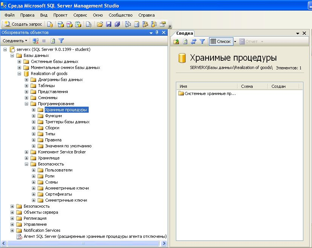Click the registered servers toolbar icon
The height and width of the screenshot is (248, 312).
(x=128, y=24)
